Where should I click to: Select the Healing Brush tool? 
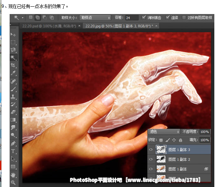click(x=13, y=81)
